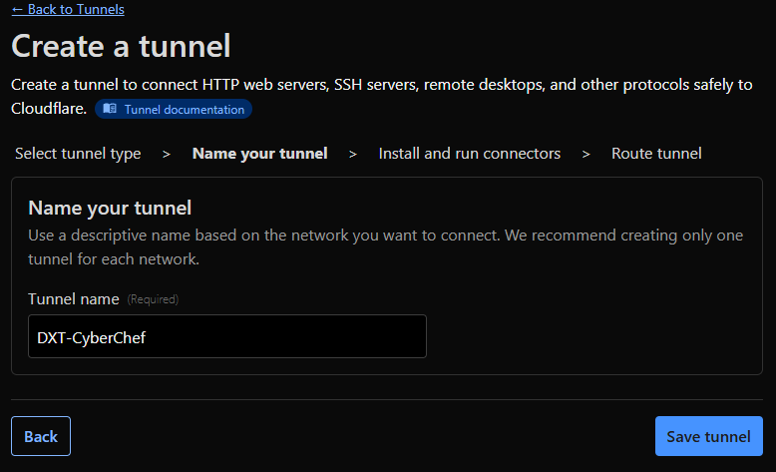Click the arrow before Route tunnel
Image resolution: width=776 pixels, height=472 pixels.
(586, 154)
